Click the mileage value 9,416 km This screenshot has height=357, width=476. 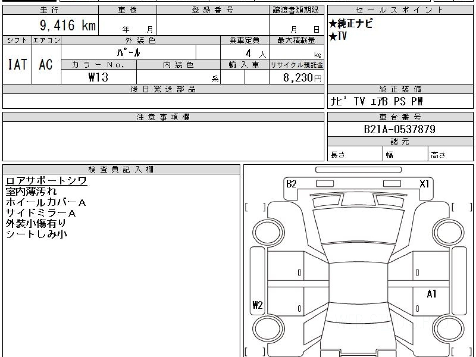[68, 26]
